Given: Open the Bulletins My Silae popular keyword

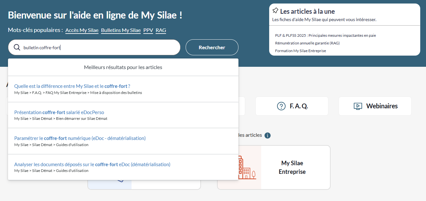Looking at the screenshot, I should pyautogui.click(x=121, y=30).
